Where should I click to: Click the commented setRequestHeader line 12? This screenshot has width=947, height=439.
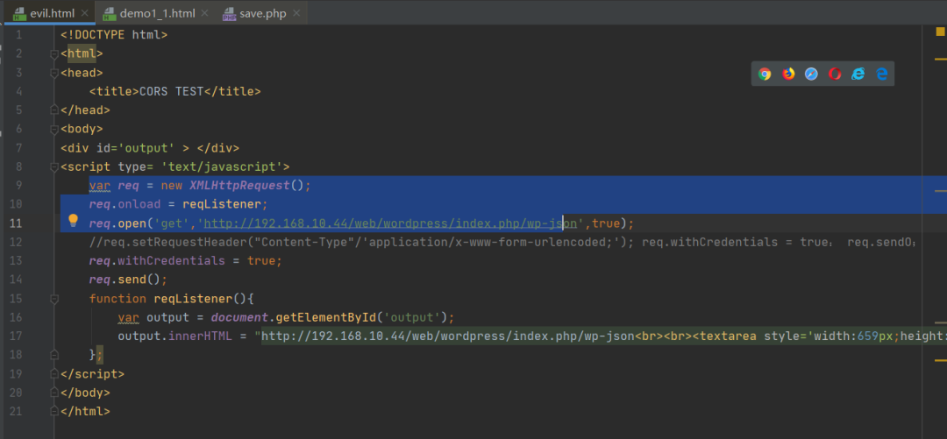click(x=502, y=242)
